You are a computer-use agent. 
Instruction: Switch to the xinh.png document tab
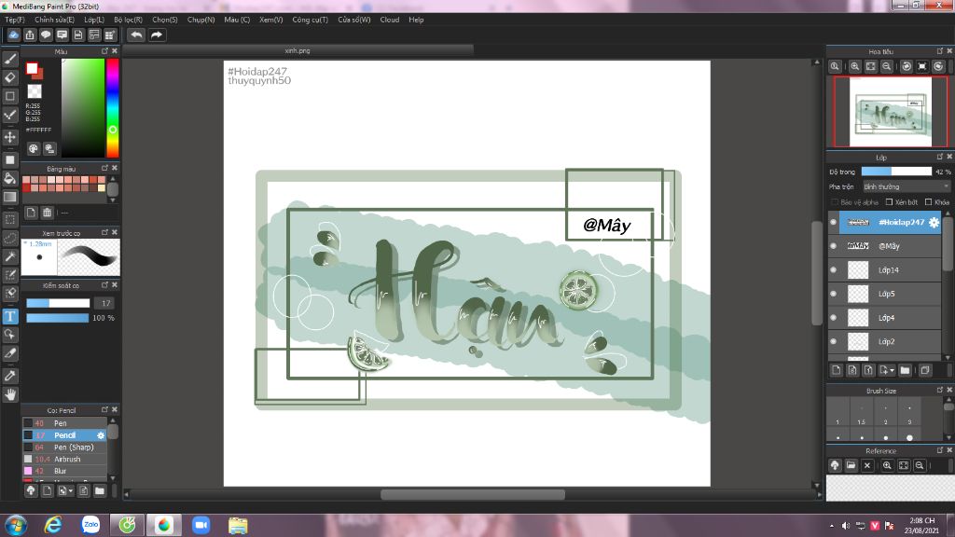pyautogui.click(x=298, y=50)
